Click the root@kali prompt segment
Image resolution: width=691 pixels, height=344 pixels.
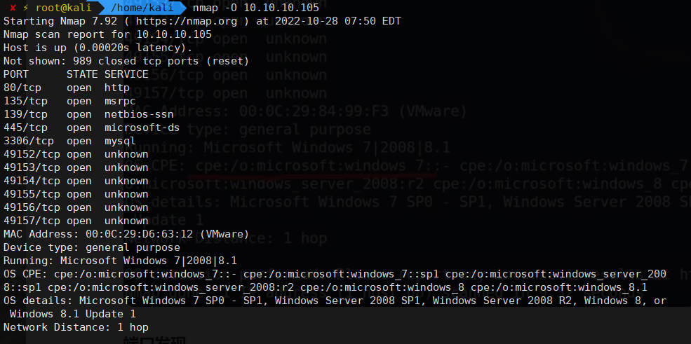point(63,7)
